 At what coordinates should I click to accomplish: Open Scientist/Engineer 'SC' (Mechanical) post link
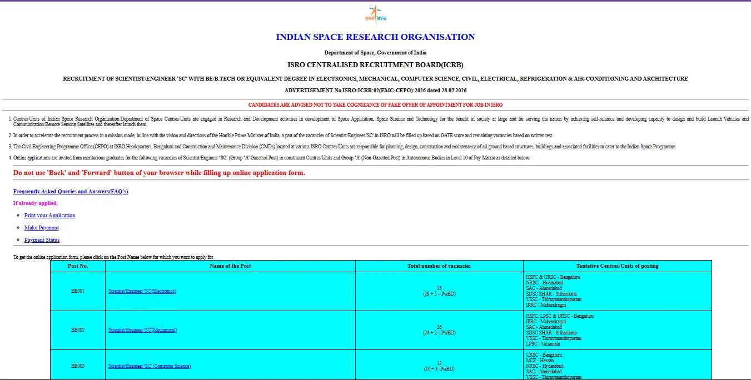[x=142, y=330]
